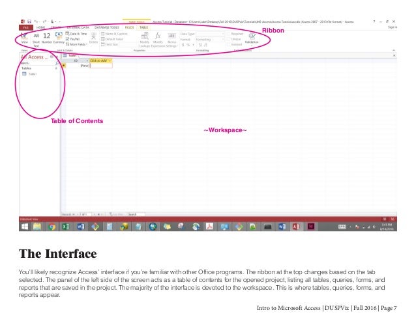
Task: Add a Number field
Action: [47, 38]
